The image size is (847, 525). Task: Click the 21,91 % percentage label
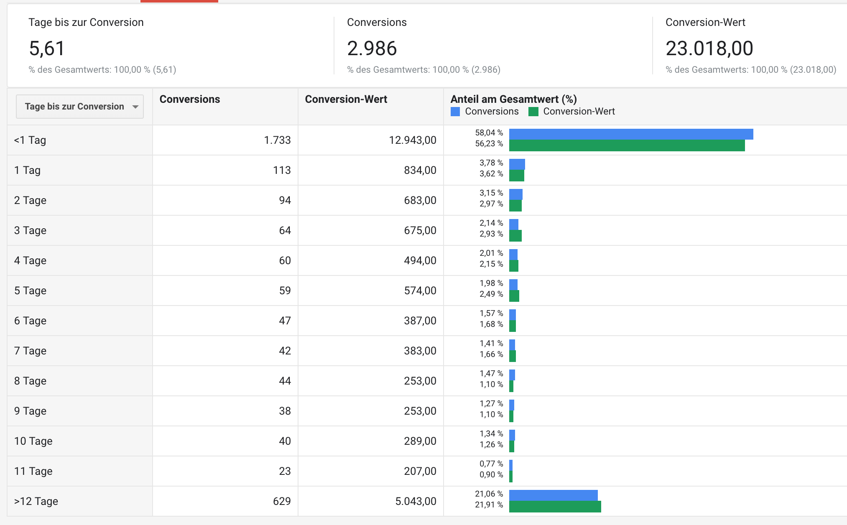pos(489,505)
